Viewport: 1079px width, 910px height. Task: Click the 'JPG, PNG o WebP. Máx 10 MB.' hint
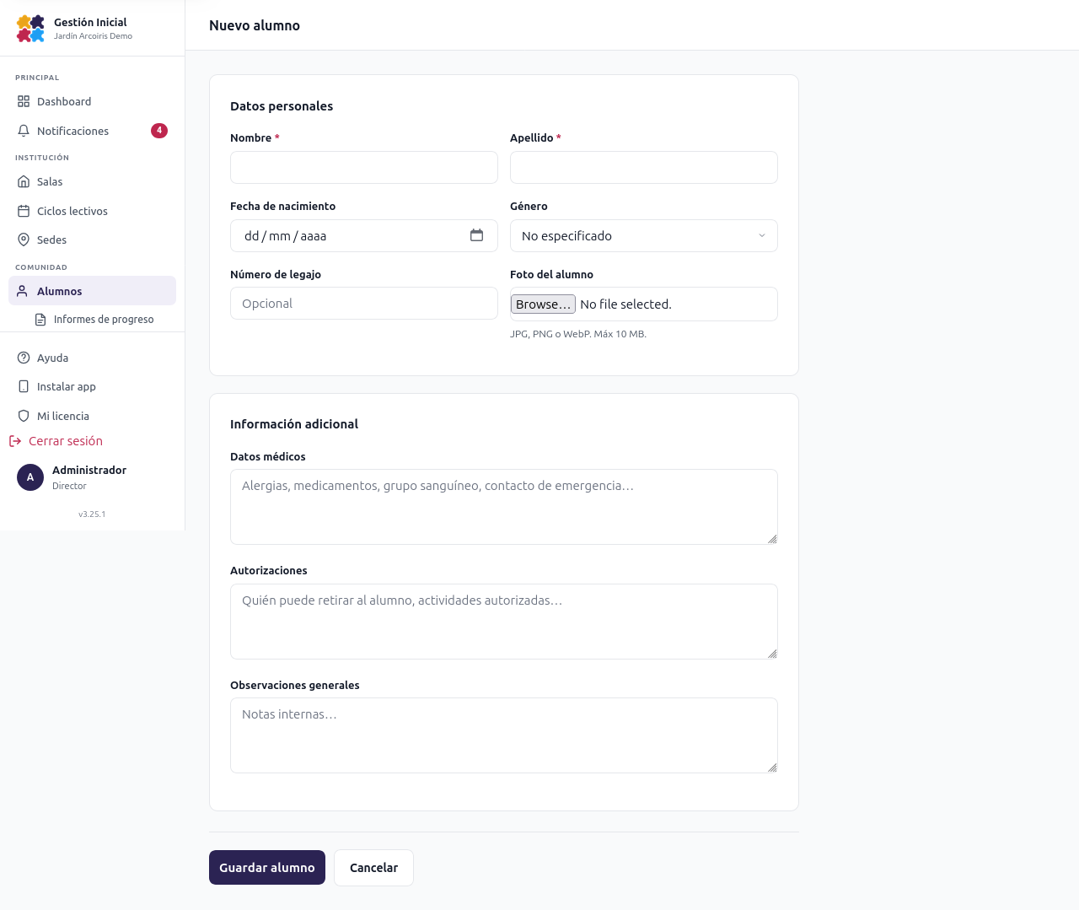click(x=578, y=334)
